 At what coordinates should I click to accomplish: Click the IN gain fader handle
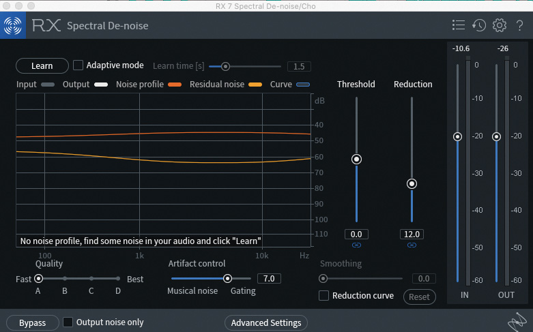click(x=457, y=136)
